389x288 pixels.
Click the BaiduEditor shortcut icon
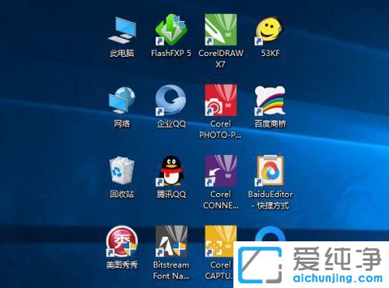coord(270,170)
